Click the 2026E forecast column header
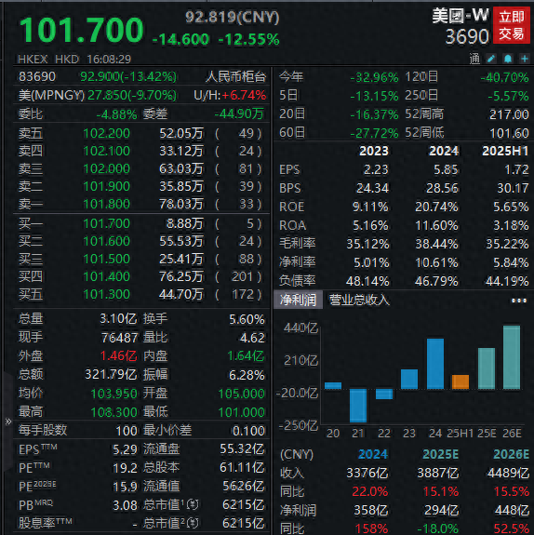The image size is (534, 535). (511, 454)
